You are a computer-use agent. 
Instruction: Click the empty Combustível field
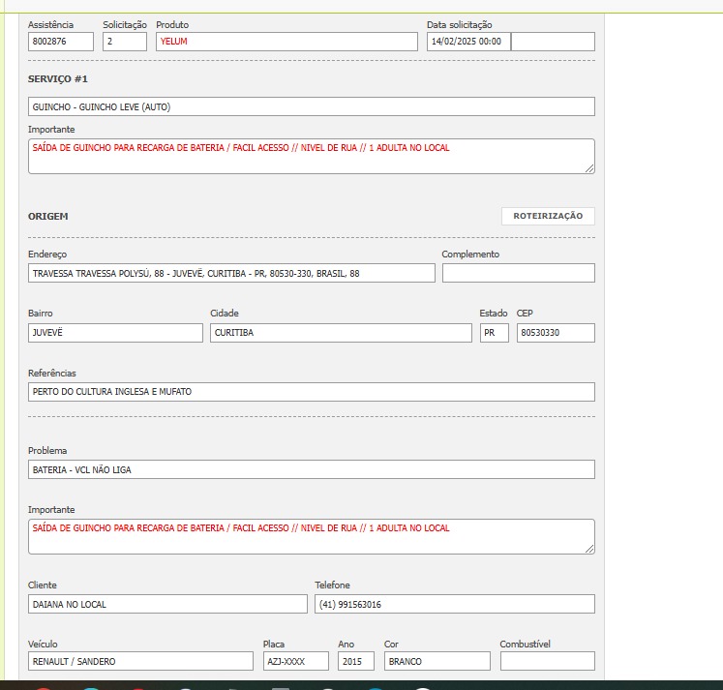point(547,661)
